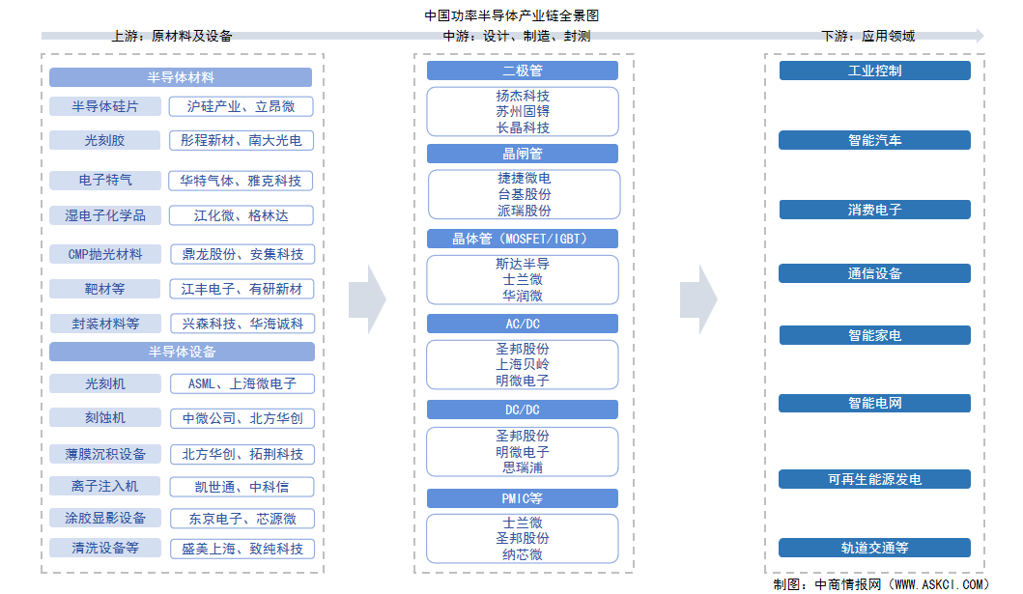Click the 半导体材料 header bar

(181, 77)
